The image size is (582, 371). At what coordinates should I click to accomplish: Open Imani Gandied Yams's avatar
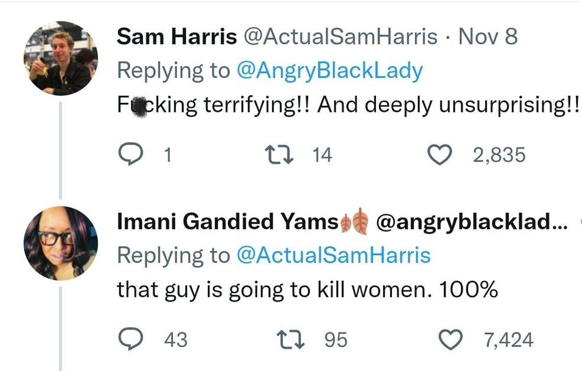[61, 243]
